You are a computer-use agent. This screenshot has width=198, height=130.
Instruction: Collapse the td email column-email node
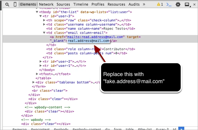44,33
